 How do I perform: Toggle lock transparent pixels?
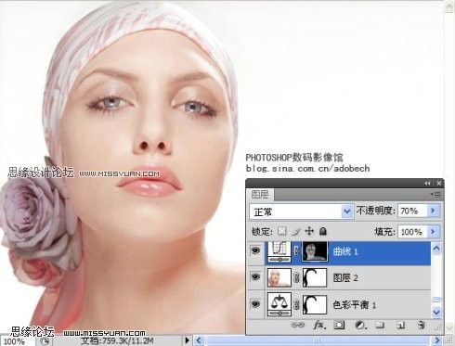tap(281, 231)
